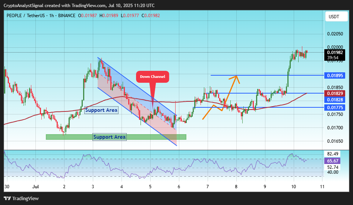This screenshot has height=205, width=353.
Task: Click the date 2 on time axis
Action: [64, 186]
